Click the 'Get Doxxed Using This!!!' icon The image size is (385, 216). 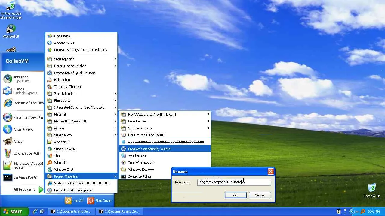click(x=123, y=135)
